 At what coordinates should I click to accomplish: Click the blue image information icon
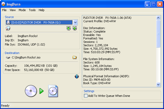(77, 76)
